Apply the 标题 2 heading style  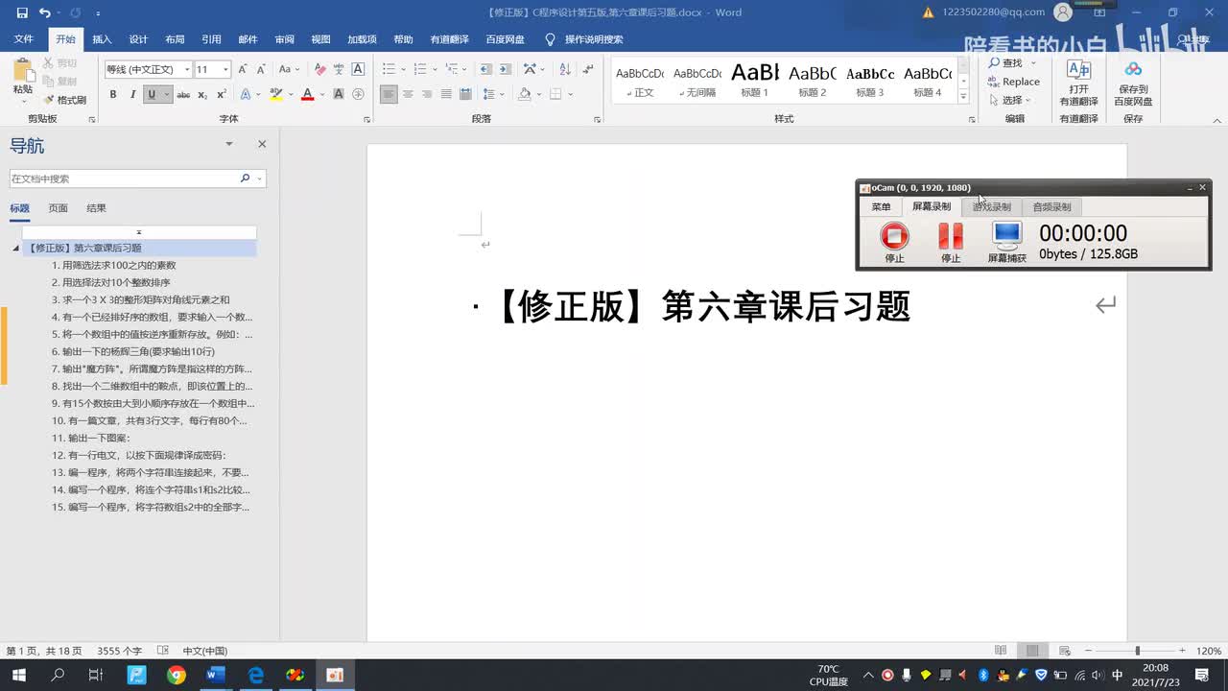[x=813, y=82]
